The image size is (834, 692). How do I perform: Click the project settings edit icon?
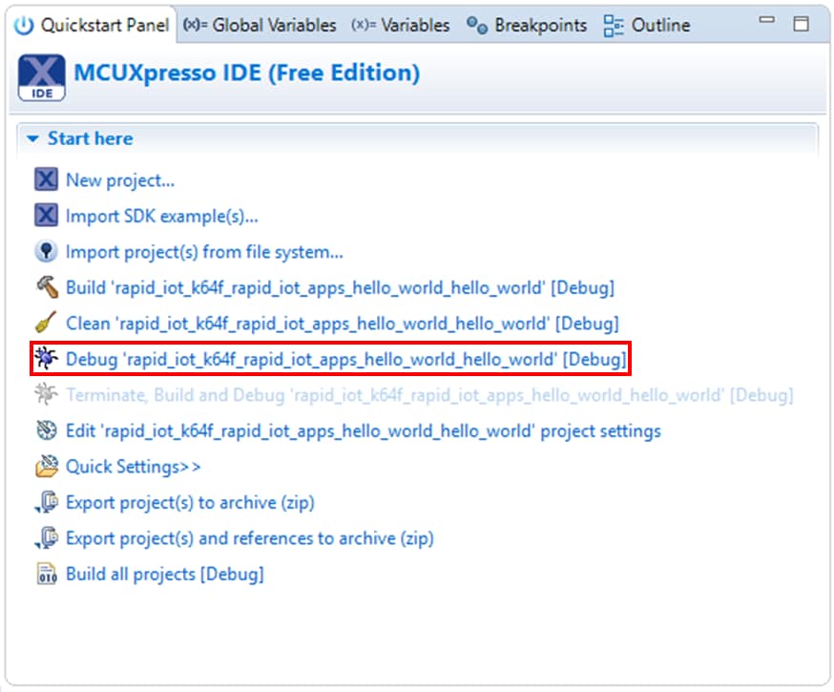[x=46, y=431]
